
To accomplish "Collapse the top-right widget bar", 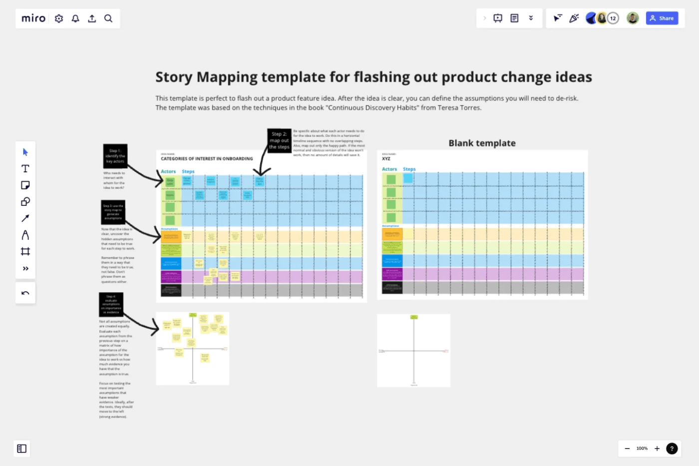I will click(530, 18).
